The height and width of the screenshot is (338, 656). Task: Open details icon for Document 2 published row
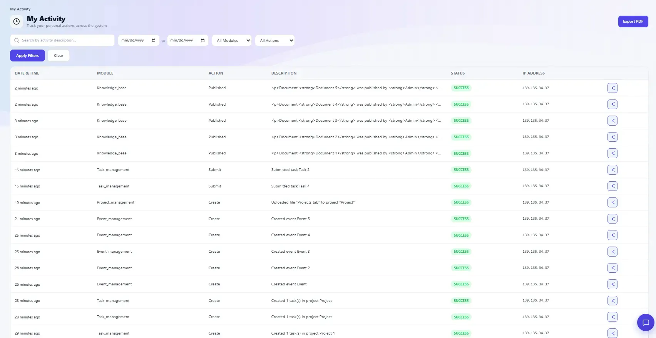point(612,137)
